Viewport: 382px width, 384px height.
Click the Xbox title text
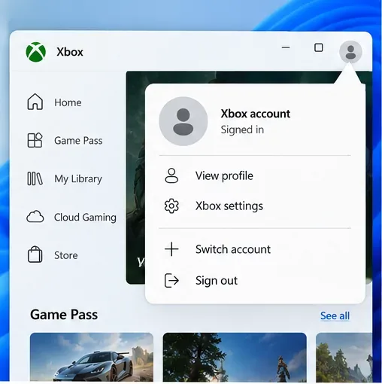tap(70, 52)
